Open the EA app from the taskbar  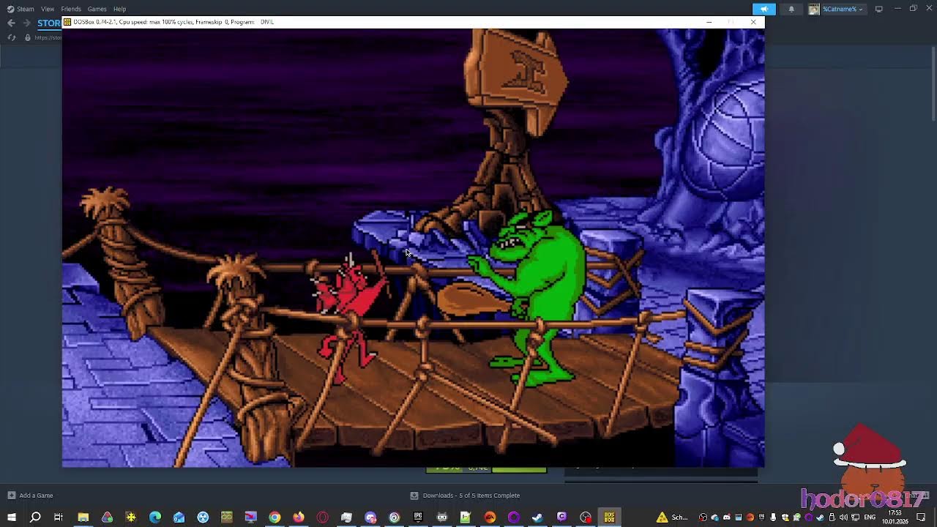coord(490,517)
